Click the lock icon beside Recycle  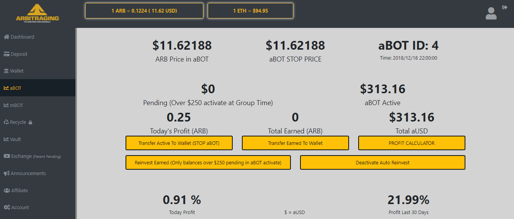click(30, 123)
